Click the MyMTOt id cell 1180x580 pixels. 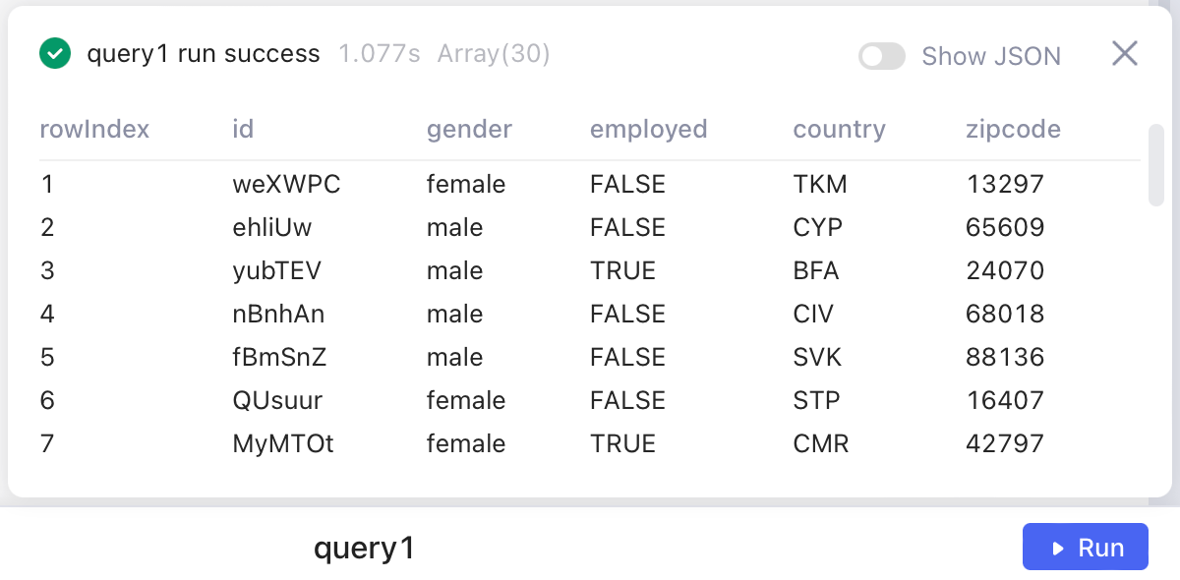click(283, 443)
